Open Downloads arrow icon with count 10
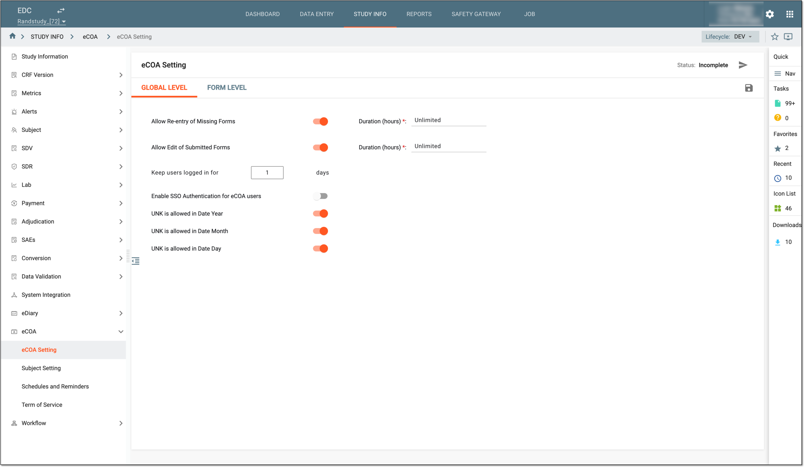 point(778,242)
